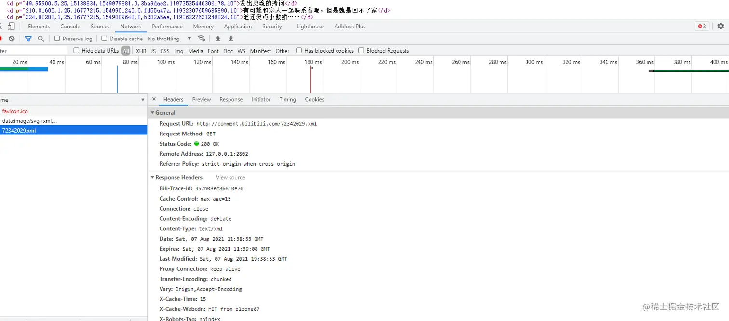Click the import HAR upload arrow icon
Viewport: 729px width, 321px height.
(x=218, y=39)
